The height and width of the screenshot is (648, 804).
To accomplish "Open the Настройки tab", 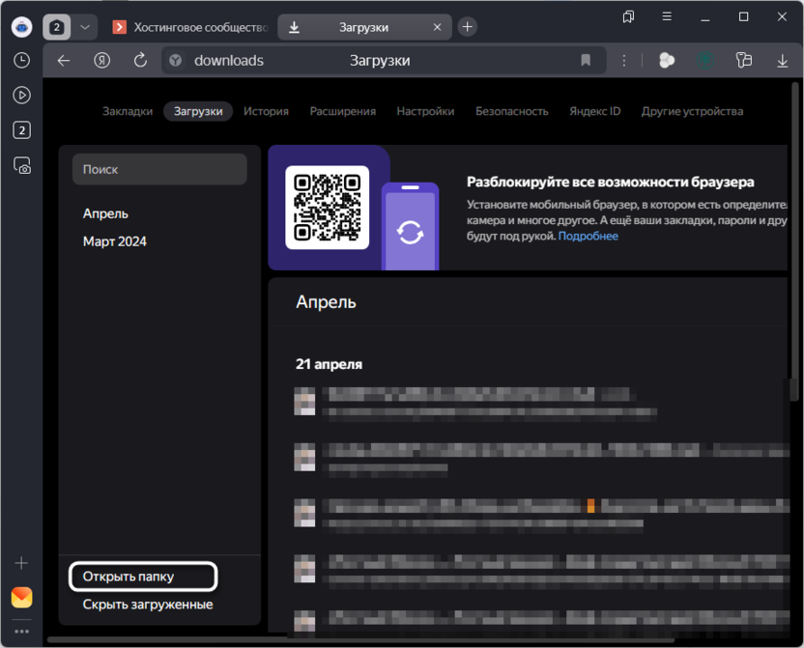I will [425, 111].
